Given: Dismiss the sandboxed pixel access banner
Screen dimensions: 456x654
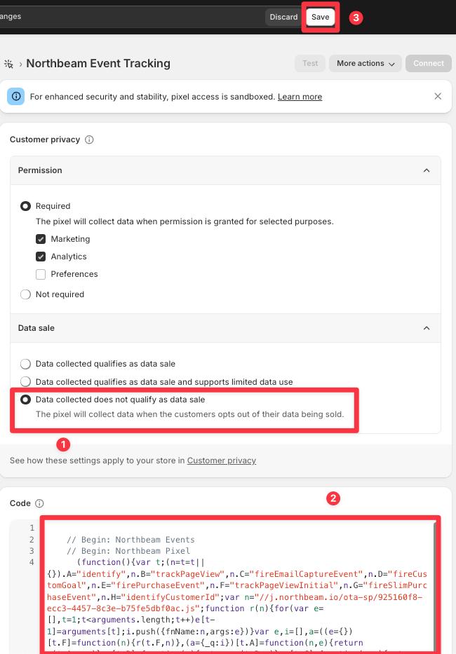Looking at the screenshot, I should point(438,96).
